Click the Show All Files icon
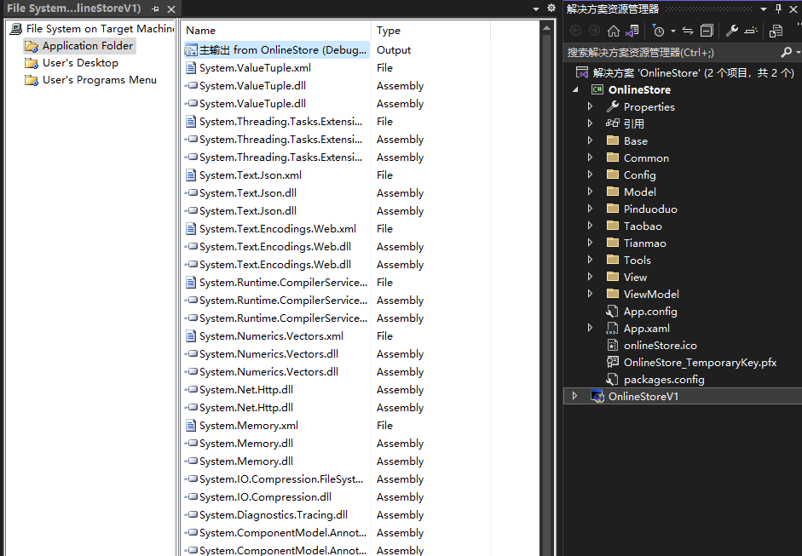The width and height of the screenshot is (802, 556). point(776,31)
